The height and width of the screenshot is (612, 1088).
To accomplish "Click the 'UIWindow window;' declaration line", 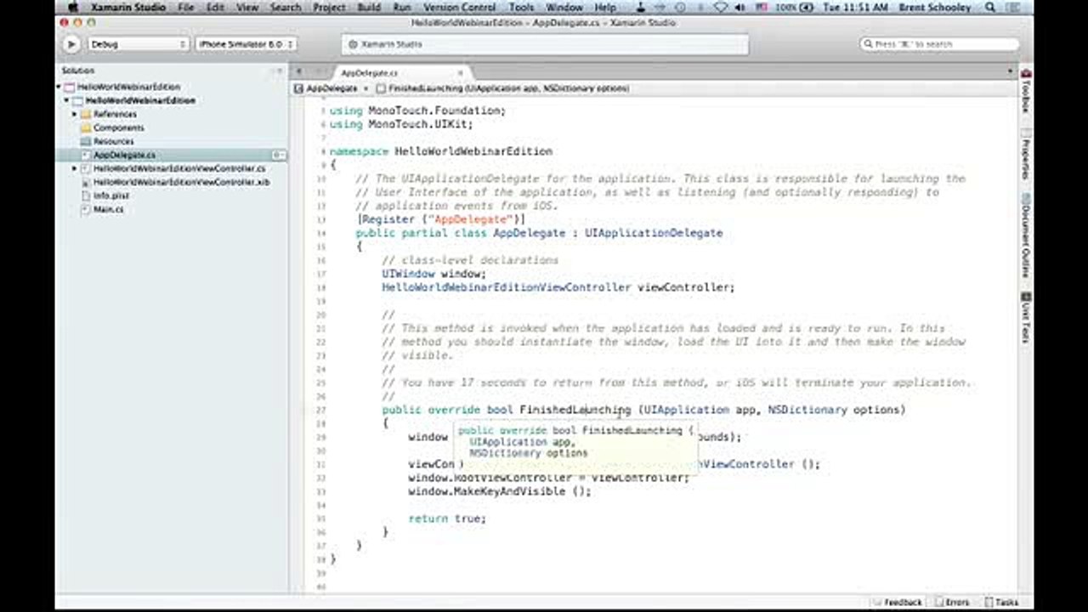I will pyautogui.click(x=434, y=274).
